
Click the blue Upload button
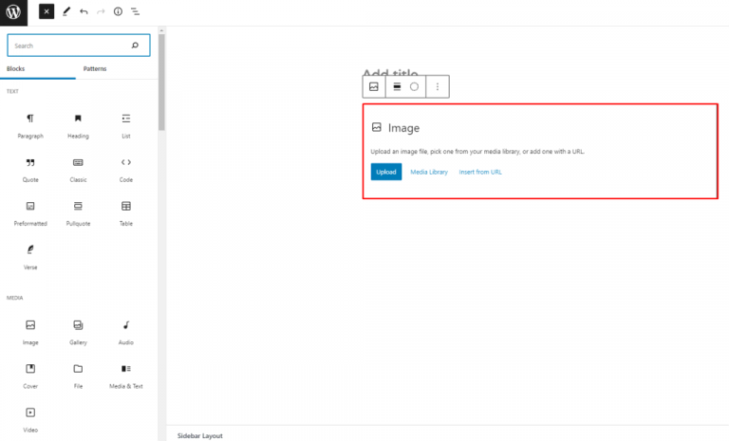386,172
